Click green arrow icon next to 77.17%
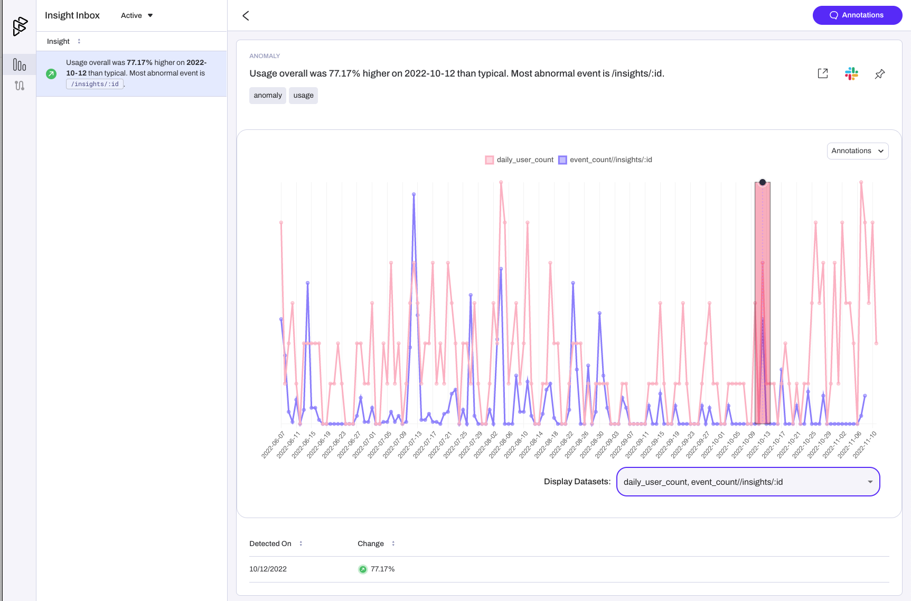This screenshot has height=601, width=911. click(363, 569)
